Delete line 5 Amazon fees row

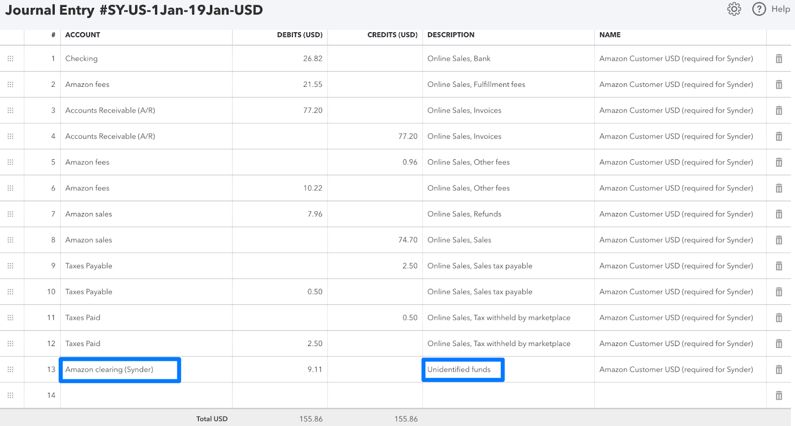tap(779, 162)
